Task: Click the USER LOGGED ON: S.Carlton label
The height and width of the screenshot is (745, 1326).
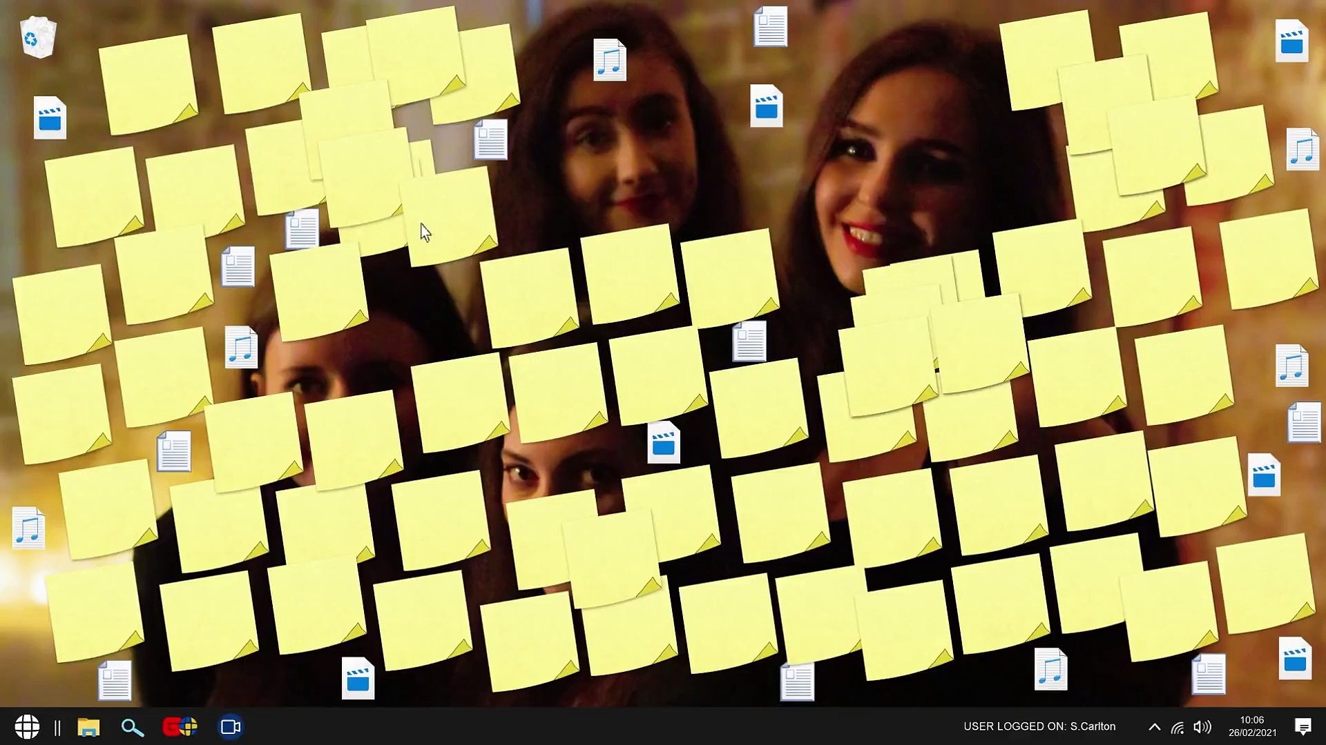Action: pos(1039,726)
